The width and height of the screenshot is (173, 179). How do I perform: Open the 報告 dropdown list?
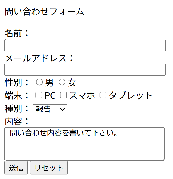50,109
